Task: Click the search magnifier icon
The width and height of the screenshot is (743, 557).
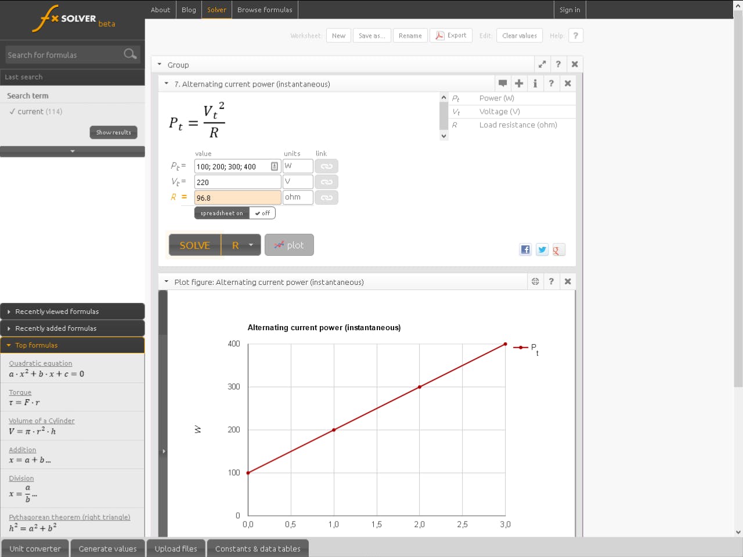Action: 130,54
